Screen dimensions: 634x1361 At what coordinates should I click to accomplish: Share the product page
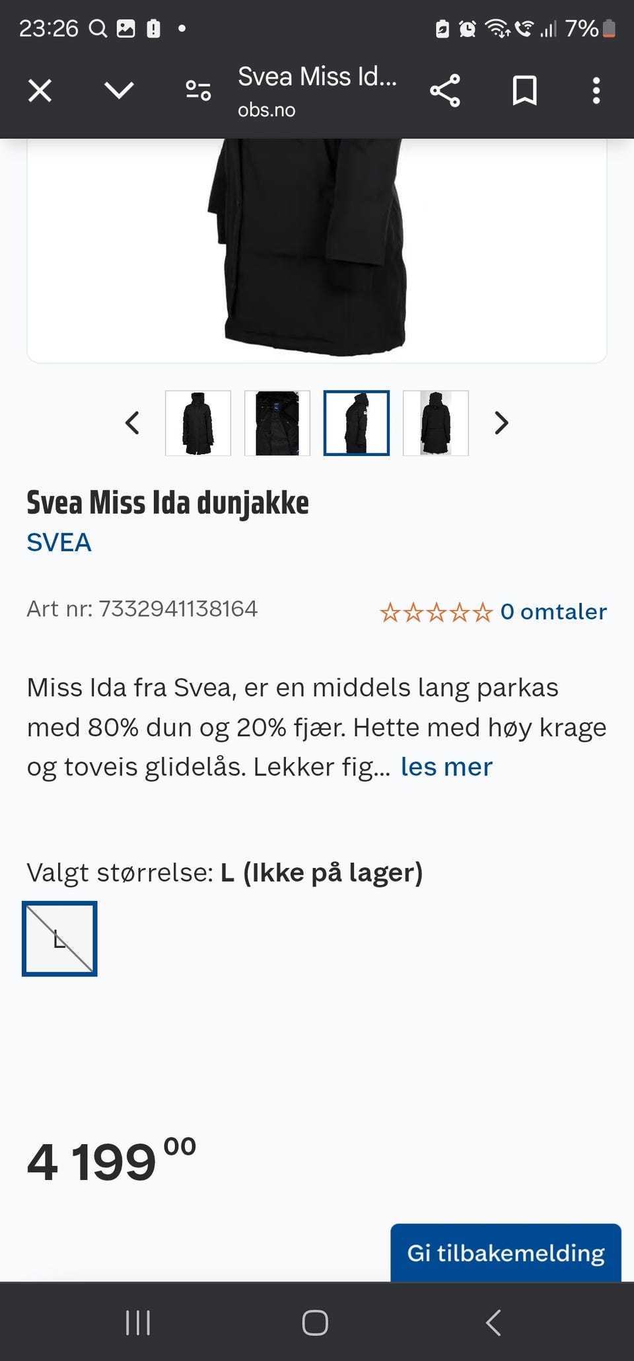click(x=445, y=91)
